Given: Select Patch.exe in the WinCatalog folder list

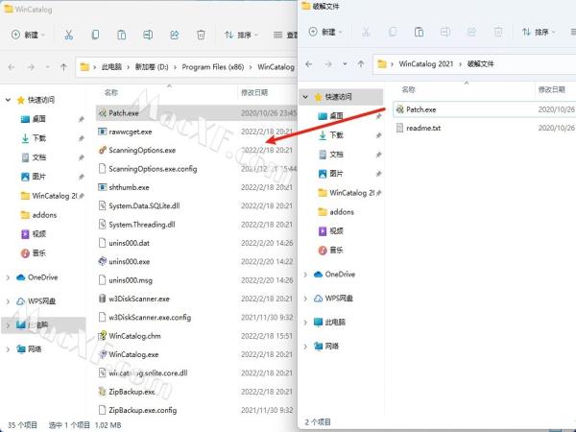Looking at the screenshot, I should click(x=196, y=113).
